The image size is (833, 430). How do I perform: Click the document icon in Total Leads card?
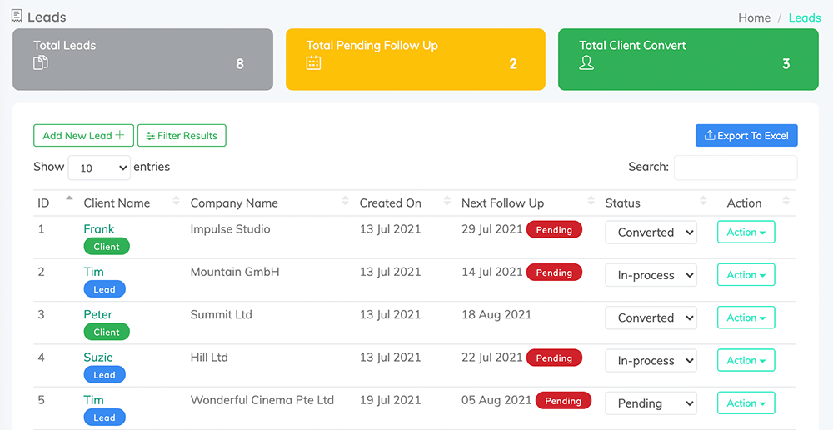tap(40, 63)
